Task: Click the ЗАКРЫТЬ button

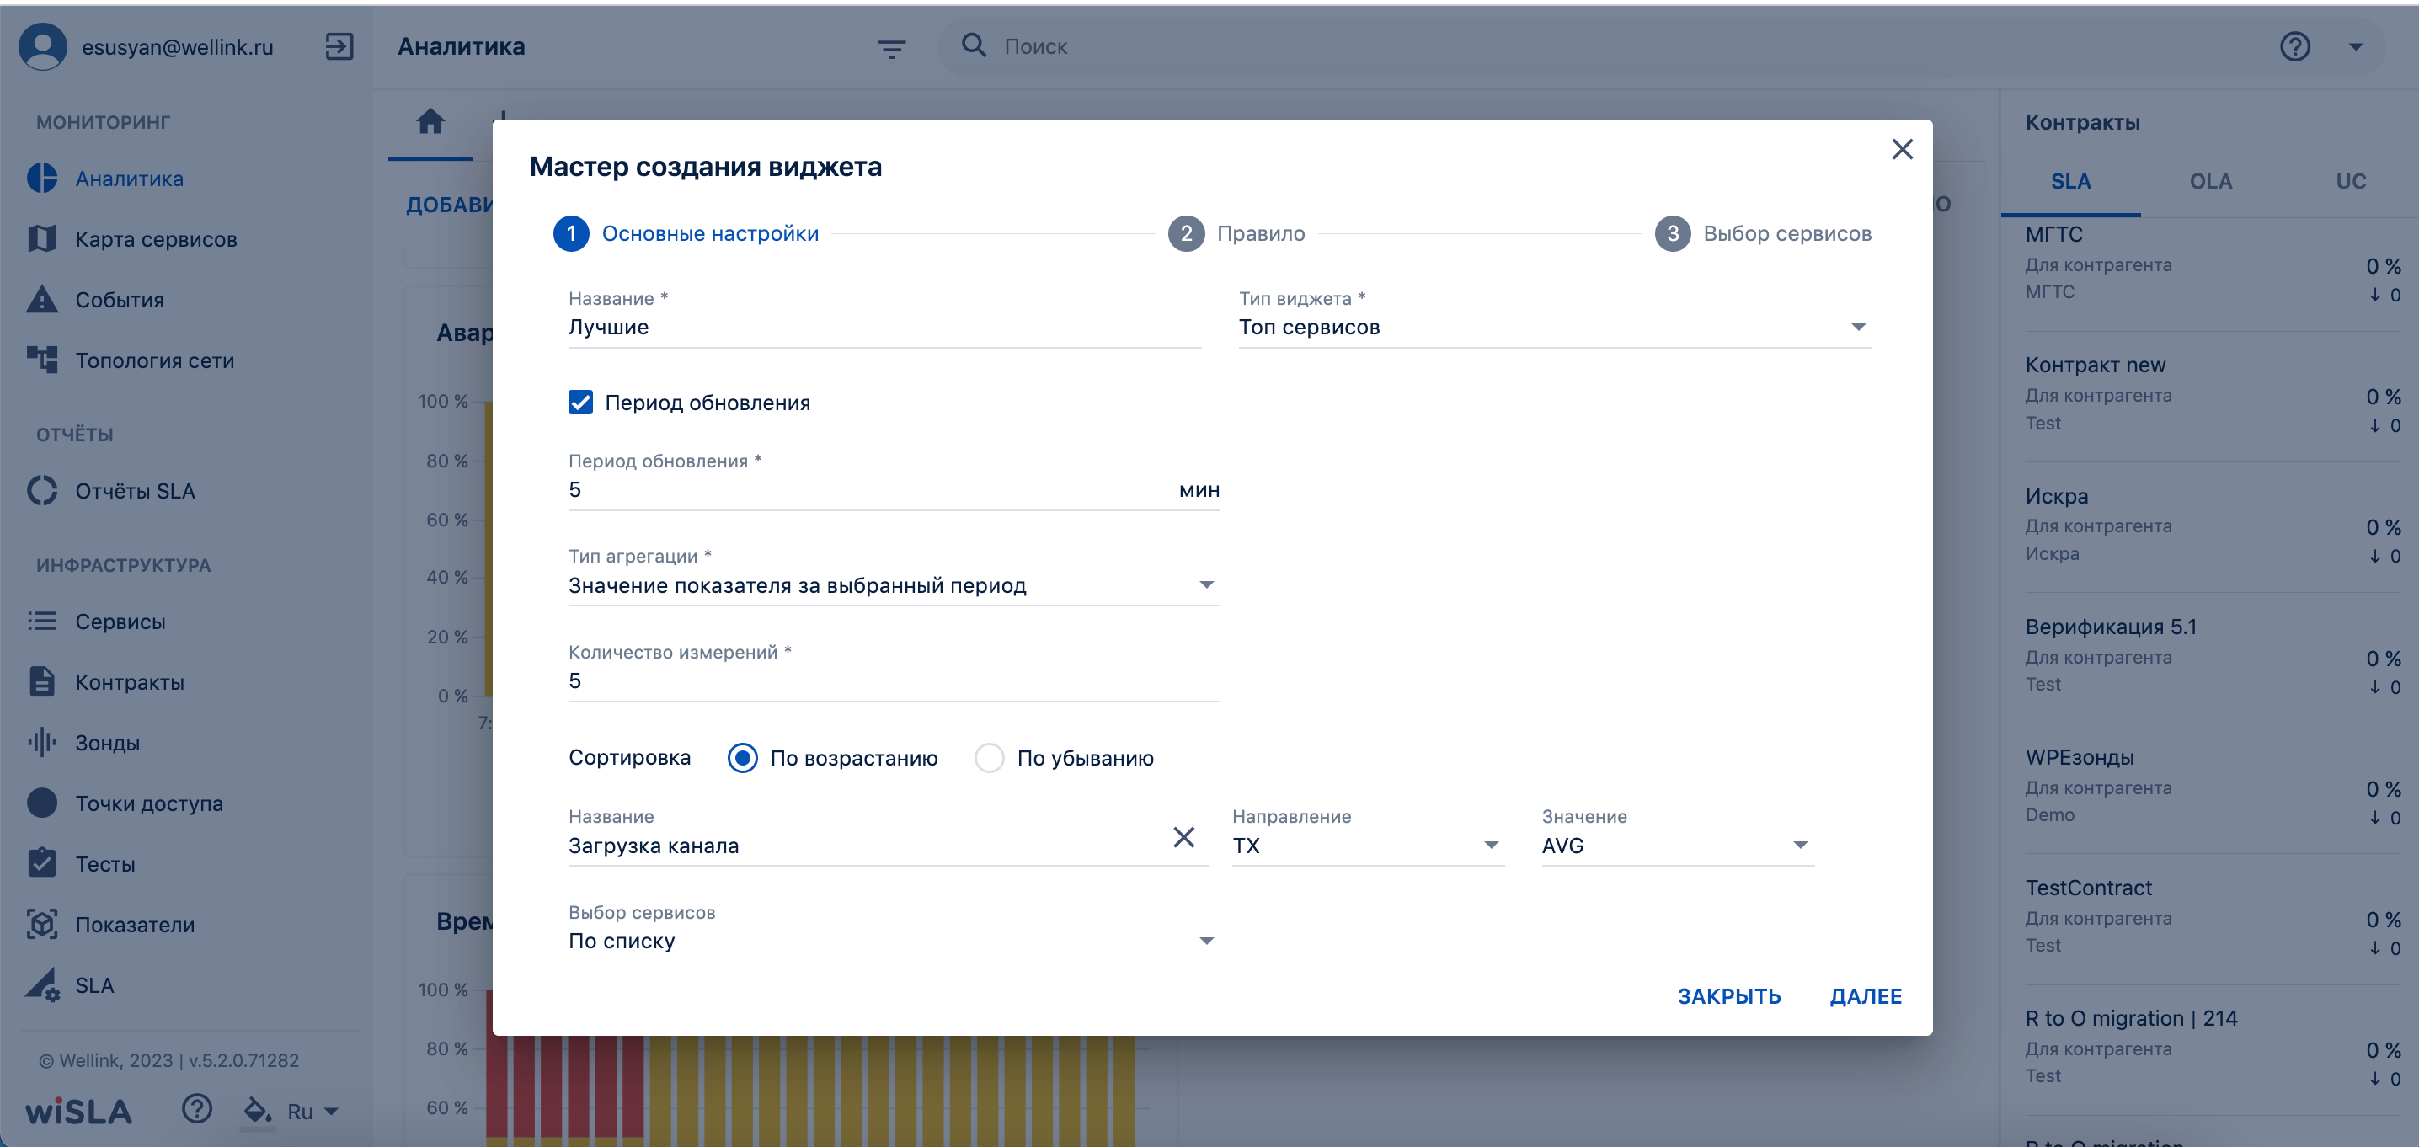Action: pos(1729,996)
